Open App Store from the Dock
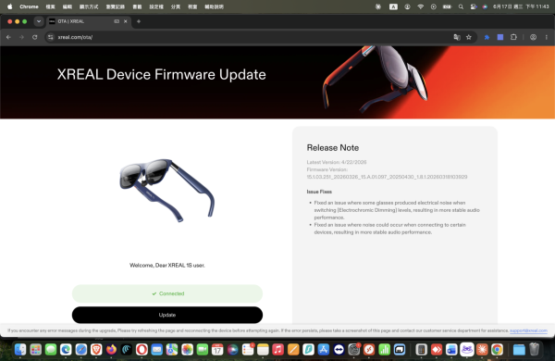 pos(324,350)
